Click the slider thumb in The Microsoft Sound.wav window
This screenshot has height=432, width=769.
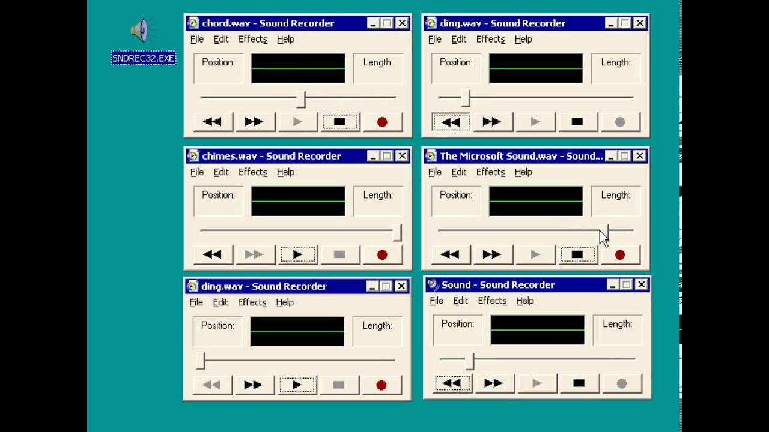coord(604,231)
